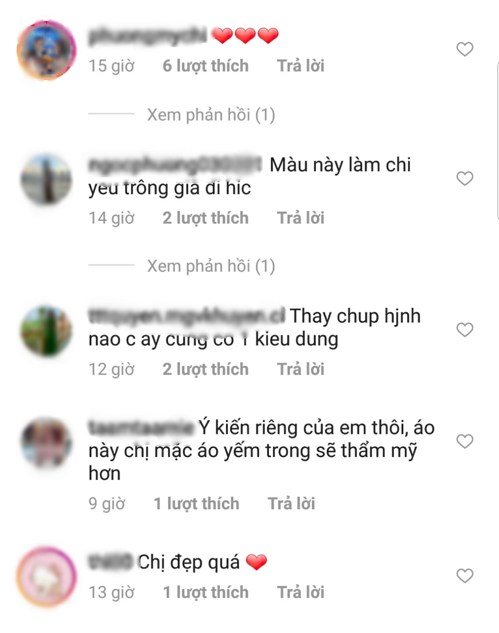Tap 'Trả lời' under 'Chị đẹp quá'
This screenshot has width=499, height=633.
coord(300,592)
